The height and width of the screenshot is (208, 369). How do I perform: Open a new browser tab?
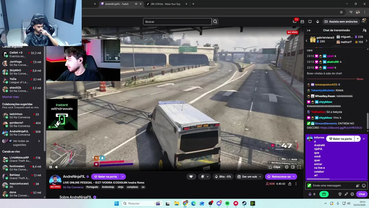point(193,4)
